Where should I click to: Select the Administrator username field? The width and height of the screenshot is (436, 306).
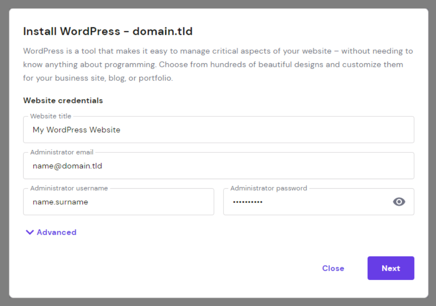pyautogui.click(x=118, y=202)
